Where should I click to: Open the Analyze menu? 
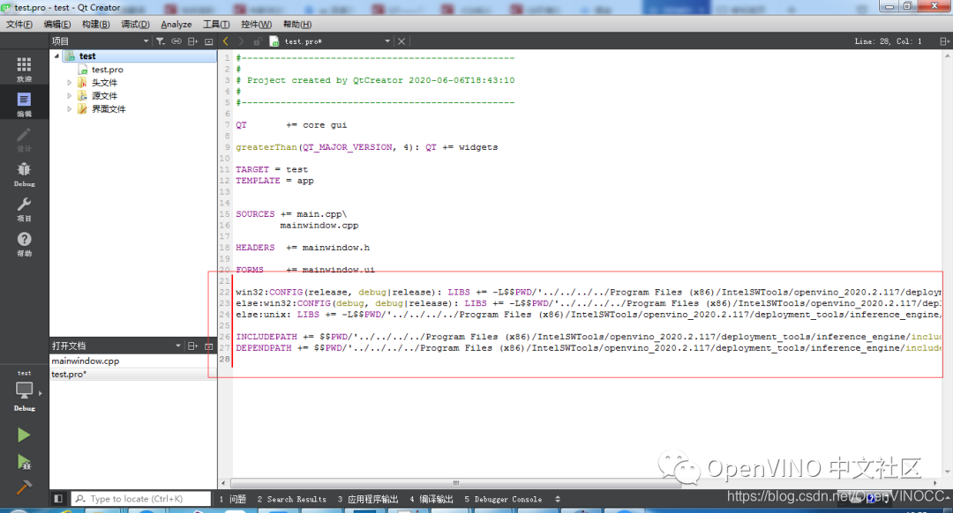point(176,25)
